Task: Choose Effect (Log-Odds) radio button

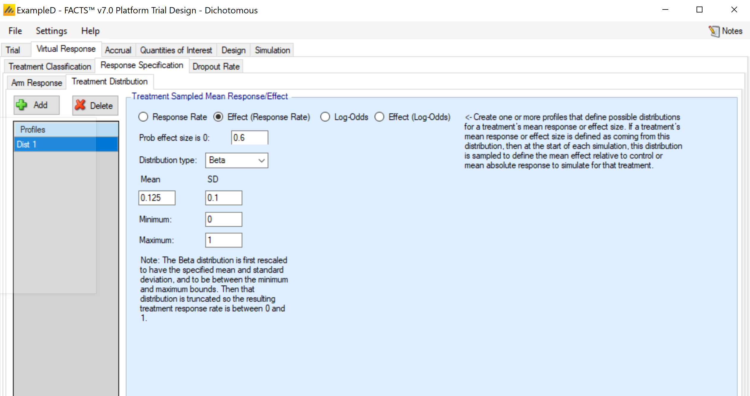Action: click(x=379, y=117)
